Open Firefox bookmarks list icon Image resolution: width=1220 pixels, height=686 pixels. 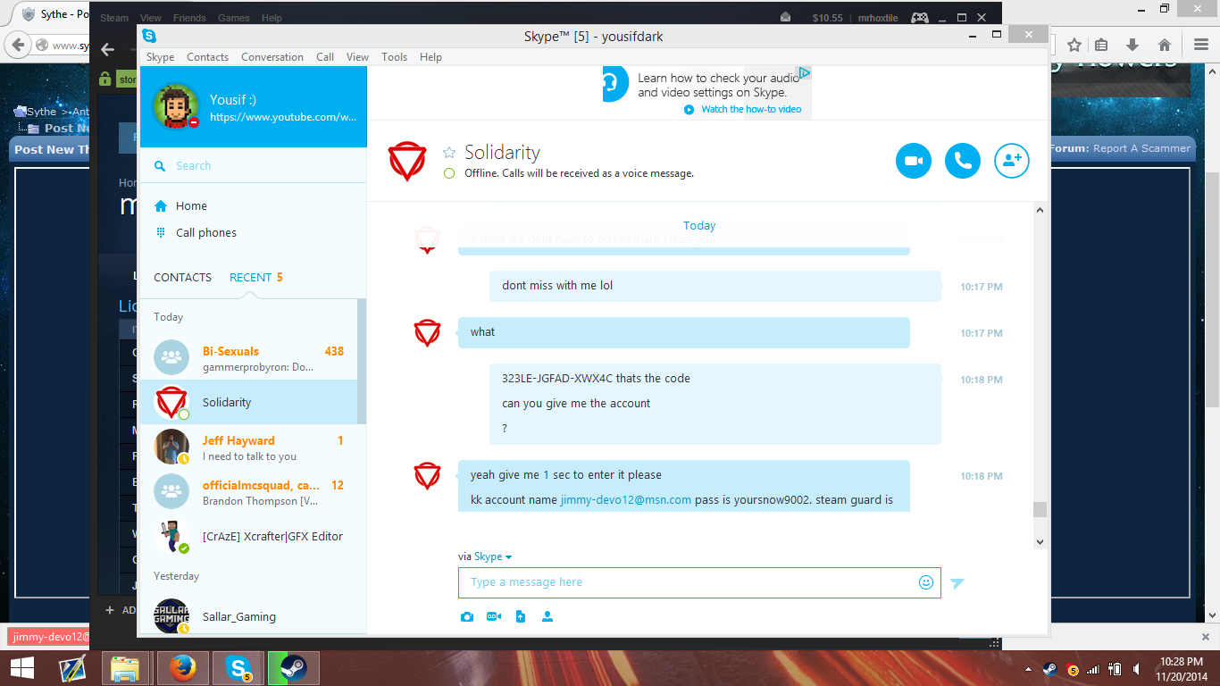[1101, 45]
